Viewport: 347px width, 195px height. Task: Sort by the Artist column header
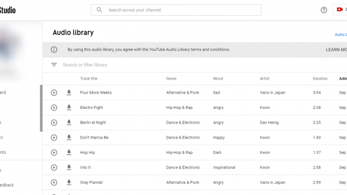(x=265, y=79)
